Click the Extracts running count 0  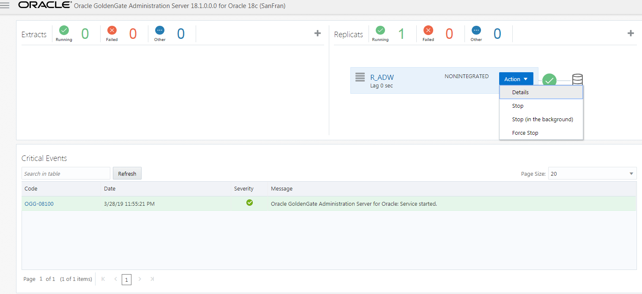(85, 34)
